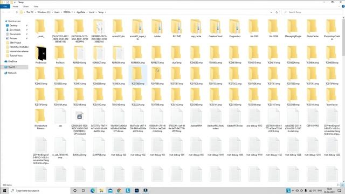Open the MessagingPlugin folder
Viewport: 345px width, 194px height.
[x=293, y=29]
